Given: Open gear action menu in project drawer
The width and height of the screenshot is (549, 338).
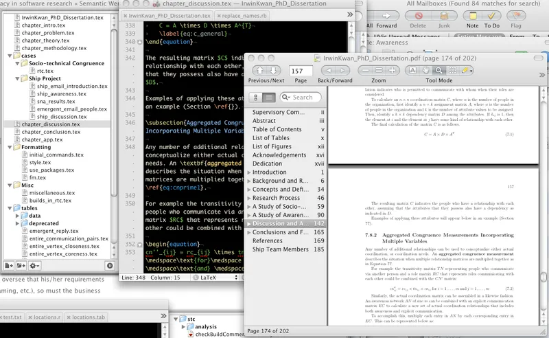Looking at the screenshot, I should [x=34, y=266].
